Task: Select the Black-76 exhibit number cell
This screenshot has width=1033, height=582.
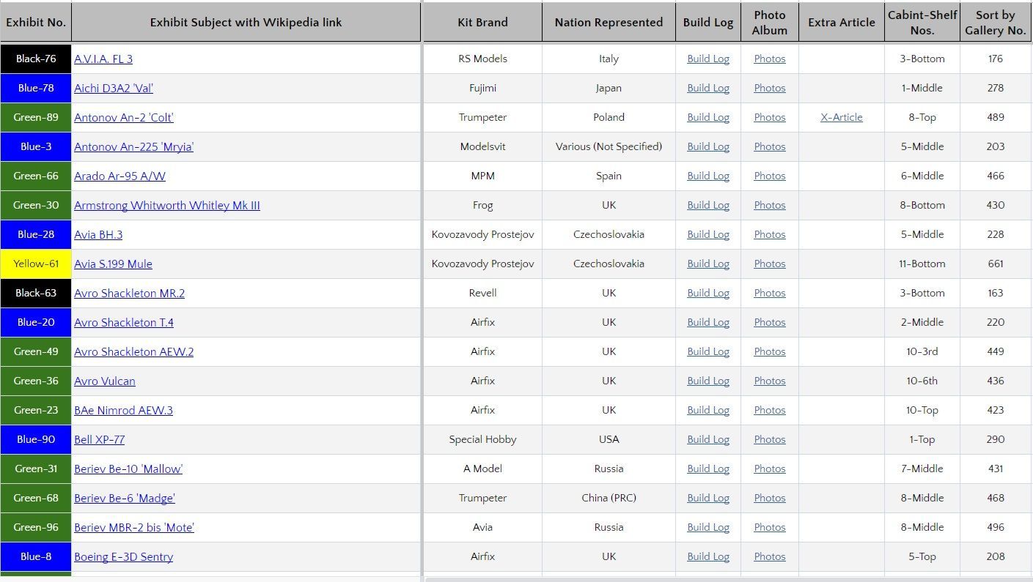Action: 36,59
